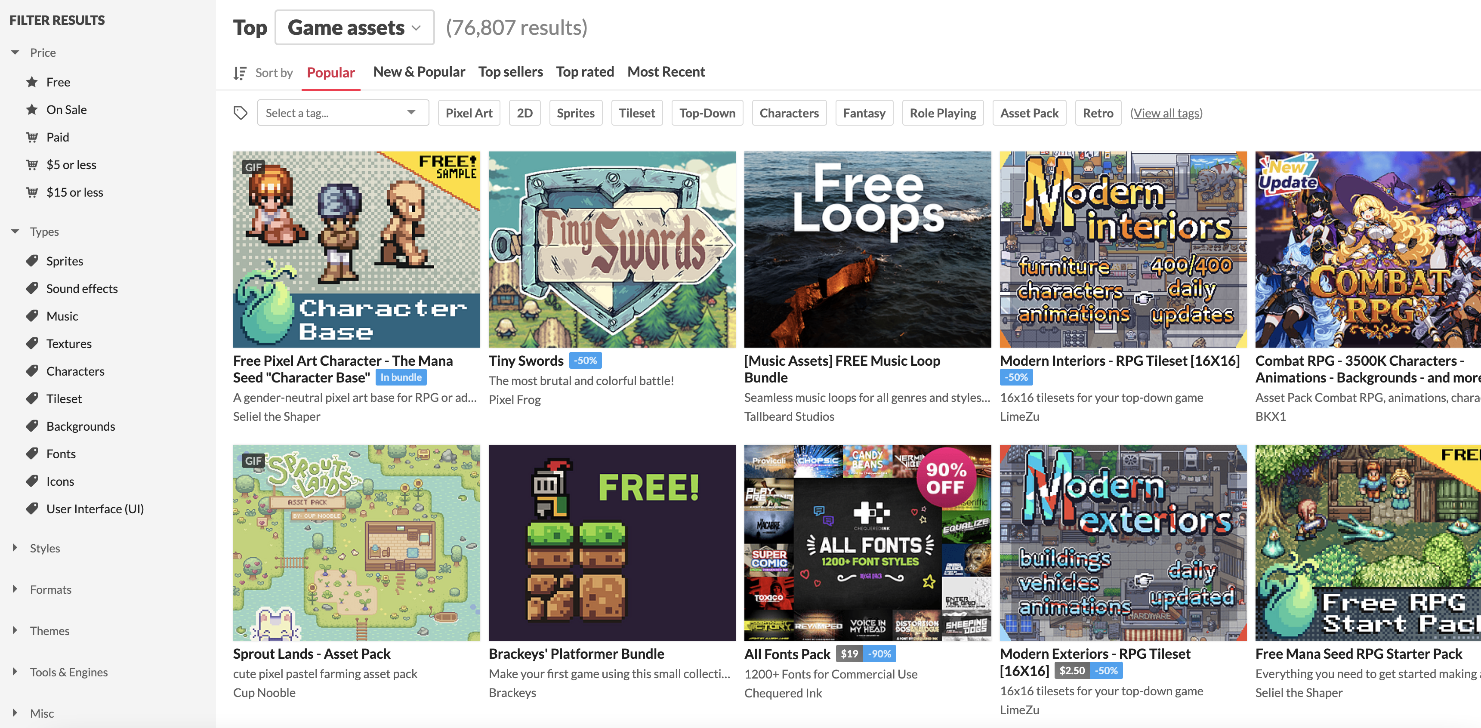Screen dimensions: 1481x728
Task: Filter by On Sale price
Action: (67, 110)
